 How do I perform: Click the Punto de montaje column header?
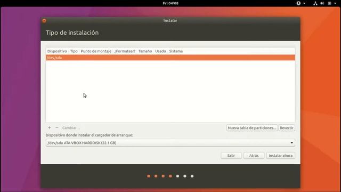click(96, 51)
